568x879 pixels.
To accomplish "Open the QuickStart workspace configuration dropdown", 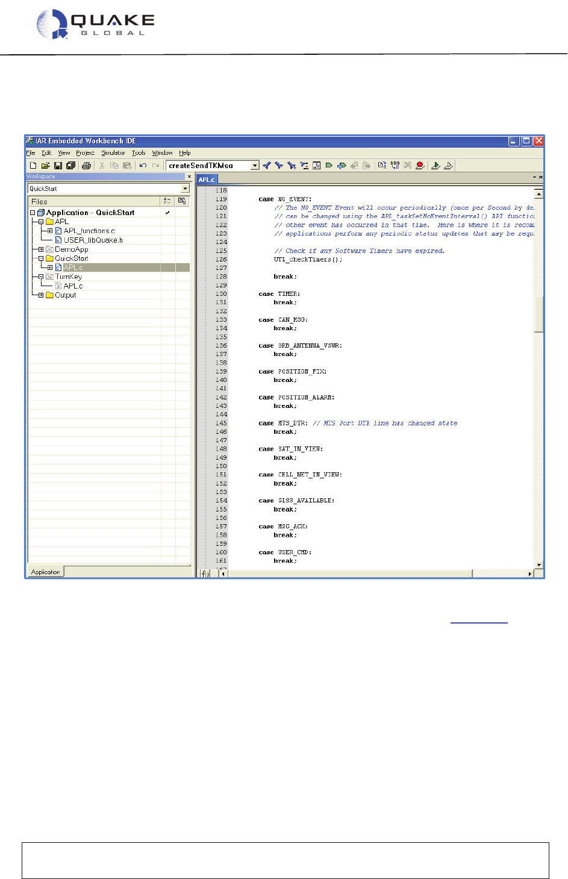I will [186, 189].
